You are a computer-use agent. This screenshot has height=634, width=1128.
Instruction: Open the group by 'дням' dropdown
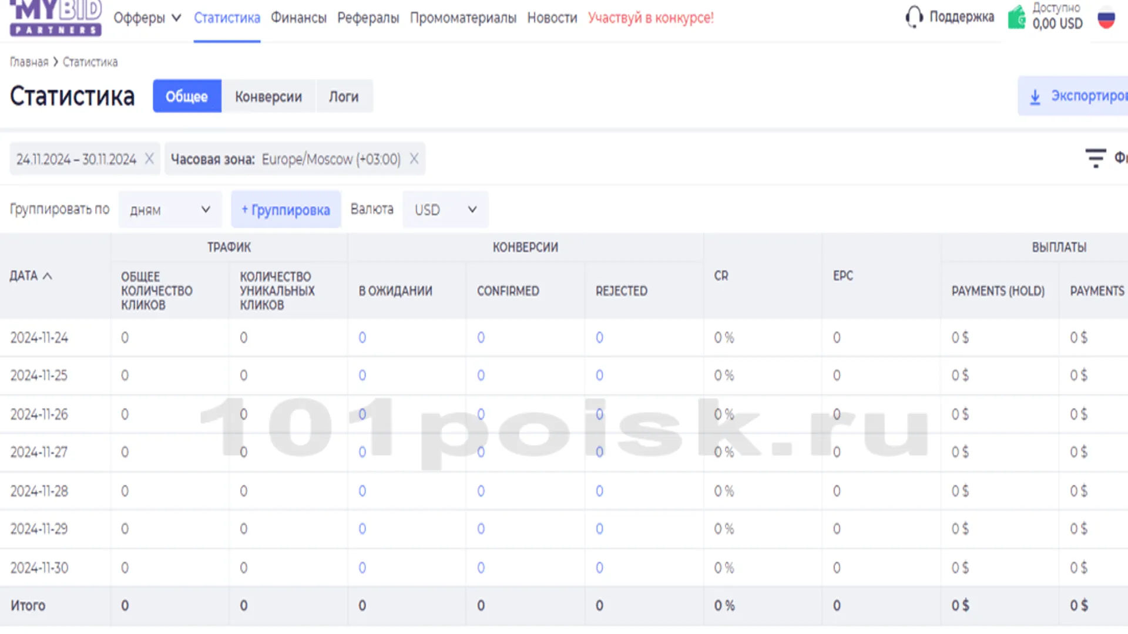click(x=170, y=210)
